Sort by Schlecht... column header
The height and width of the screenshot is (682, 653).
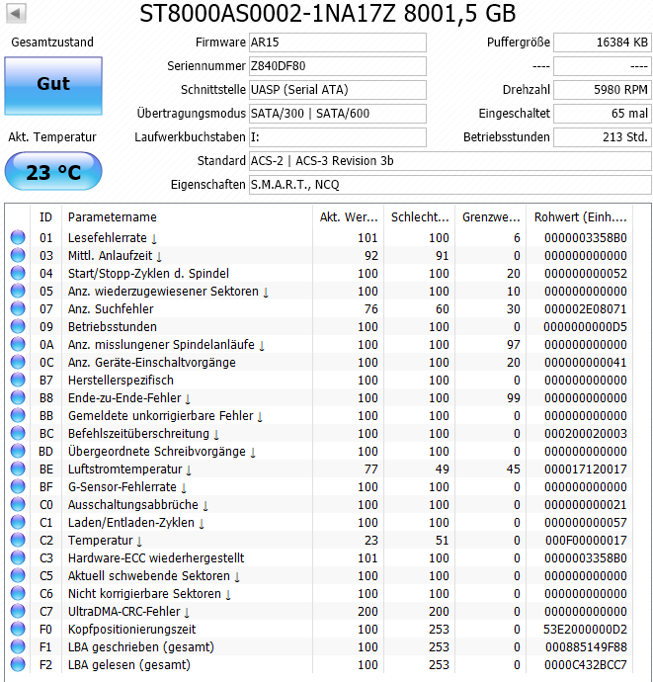(x=420, y=217)
